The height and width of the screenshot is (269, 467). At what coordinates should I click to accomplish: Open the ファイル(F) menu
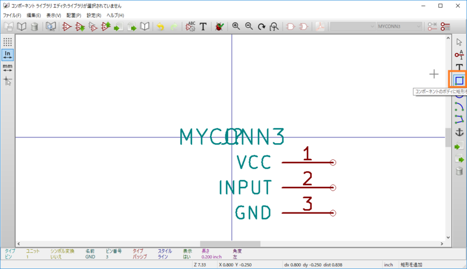coord(12,16)
